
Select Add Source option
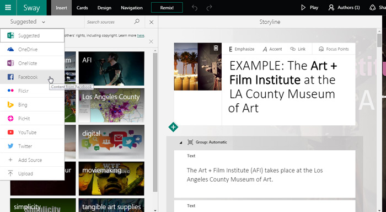point(32,160)
